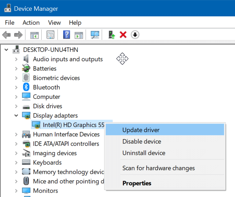Click the green Update driver toolbar icon

tap(111, 35)
